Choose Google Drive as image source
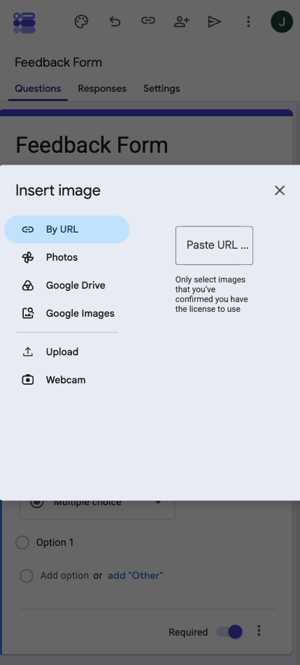This screenshot has height=665, width=300. 67,285
